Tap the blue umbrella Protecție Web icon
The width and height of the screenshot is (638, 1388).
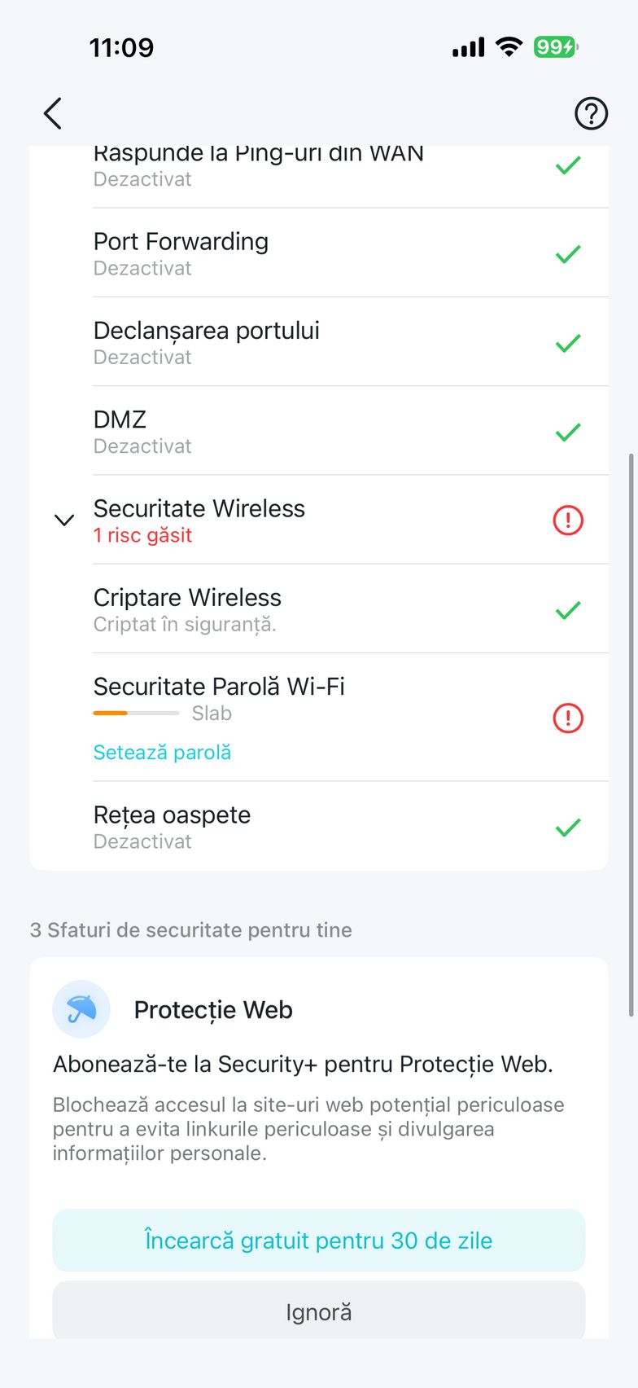tap(81, 1009)
